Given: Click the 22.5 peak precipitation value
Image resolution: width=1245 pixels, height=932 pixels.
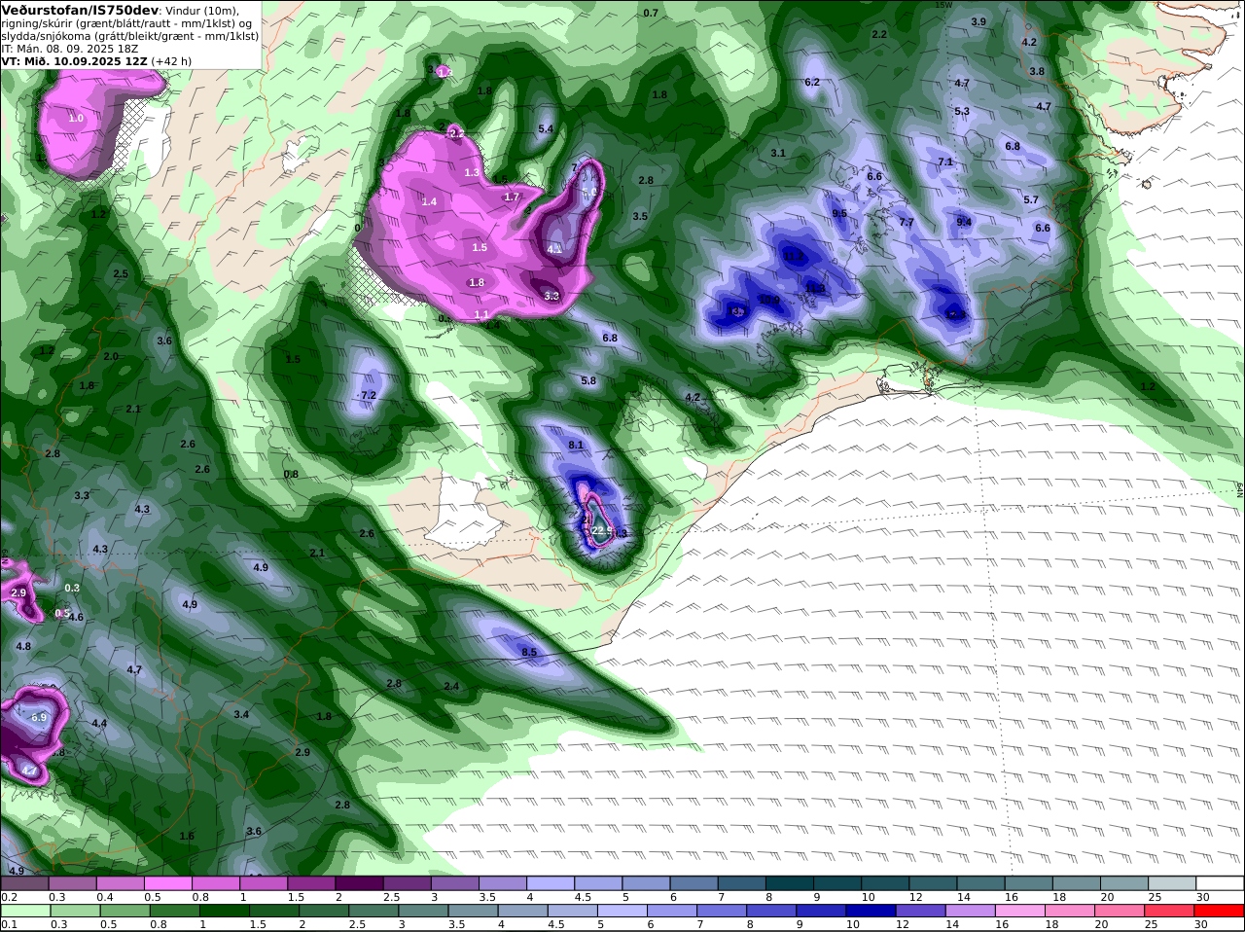Looking at the screenshot, I should click(602, 530).
